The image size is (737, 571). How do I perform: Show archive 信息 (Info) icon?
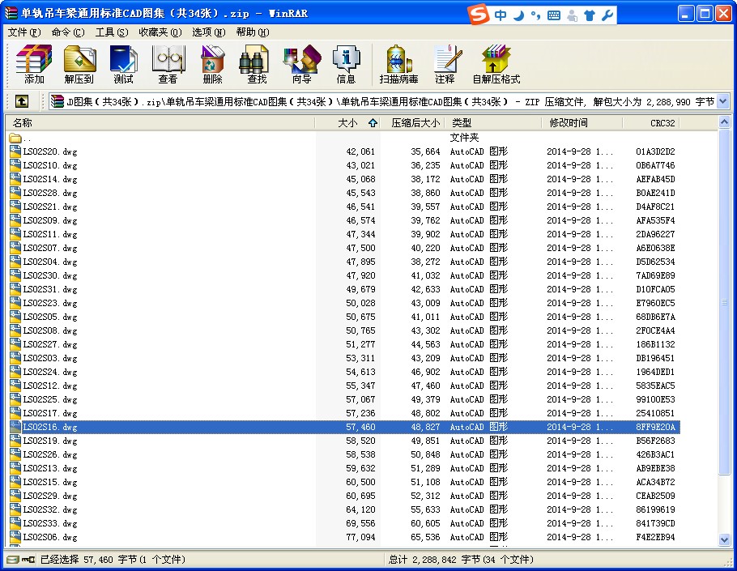pyautogui.click(x=346, y=65)
